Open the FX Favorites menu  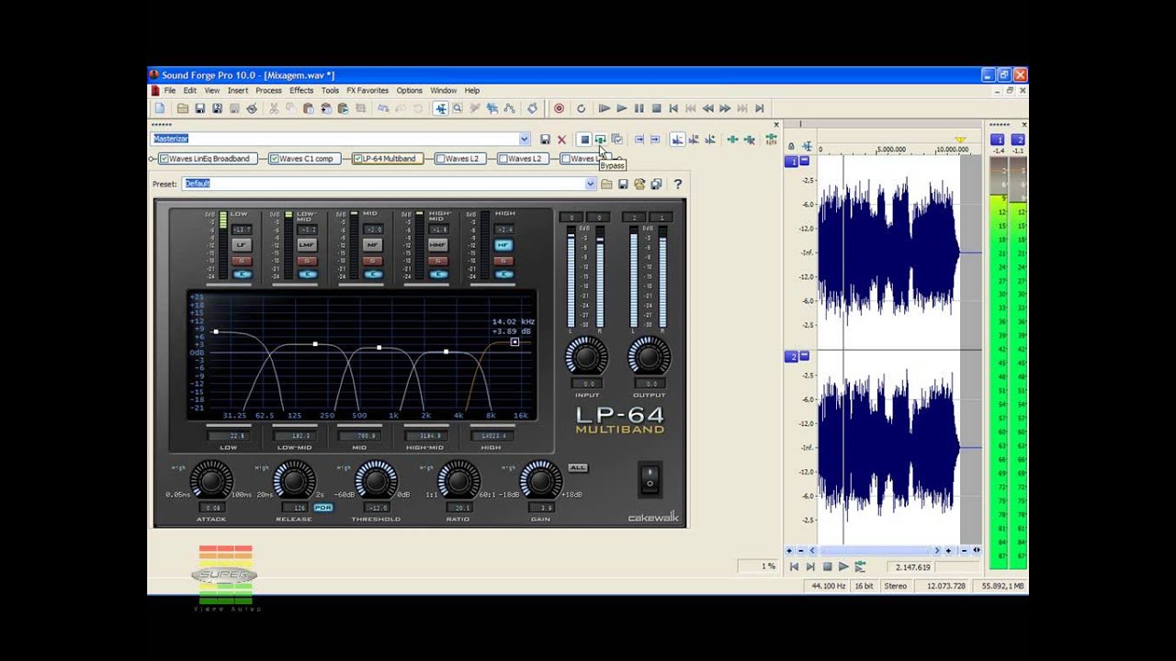367,91
